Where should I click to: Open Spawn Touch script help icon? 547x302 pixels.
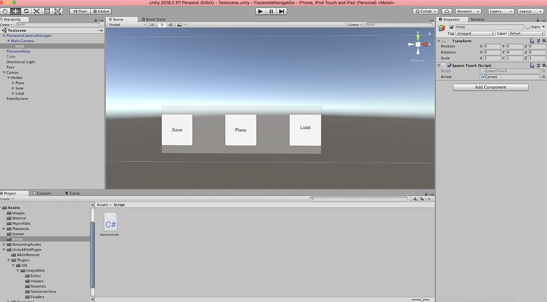coord(532,65)
